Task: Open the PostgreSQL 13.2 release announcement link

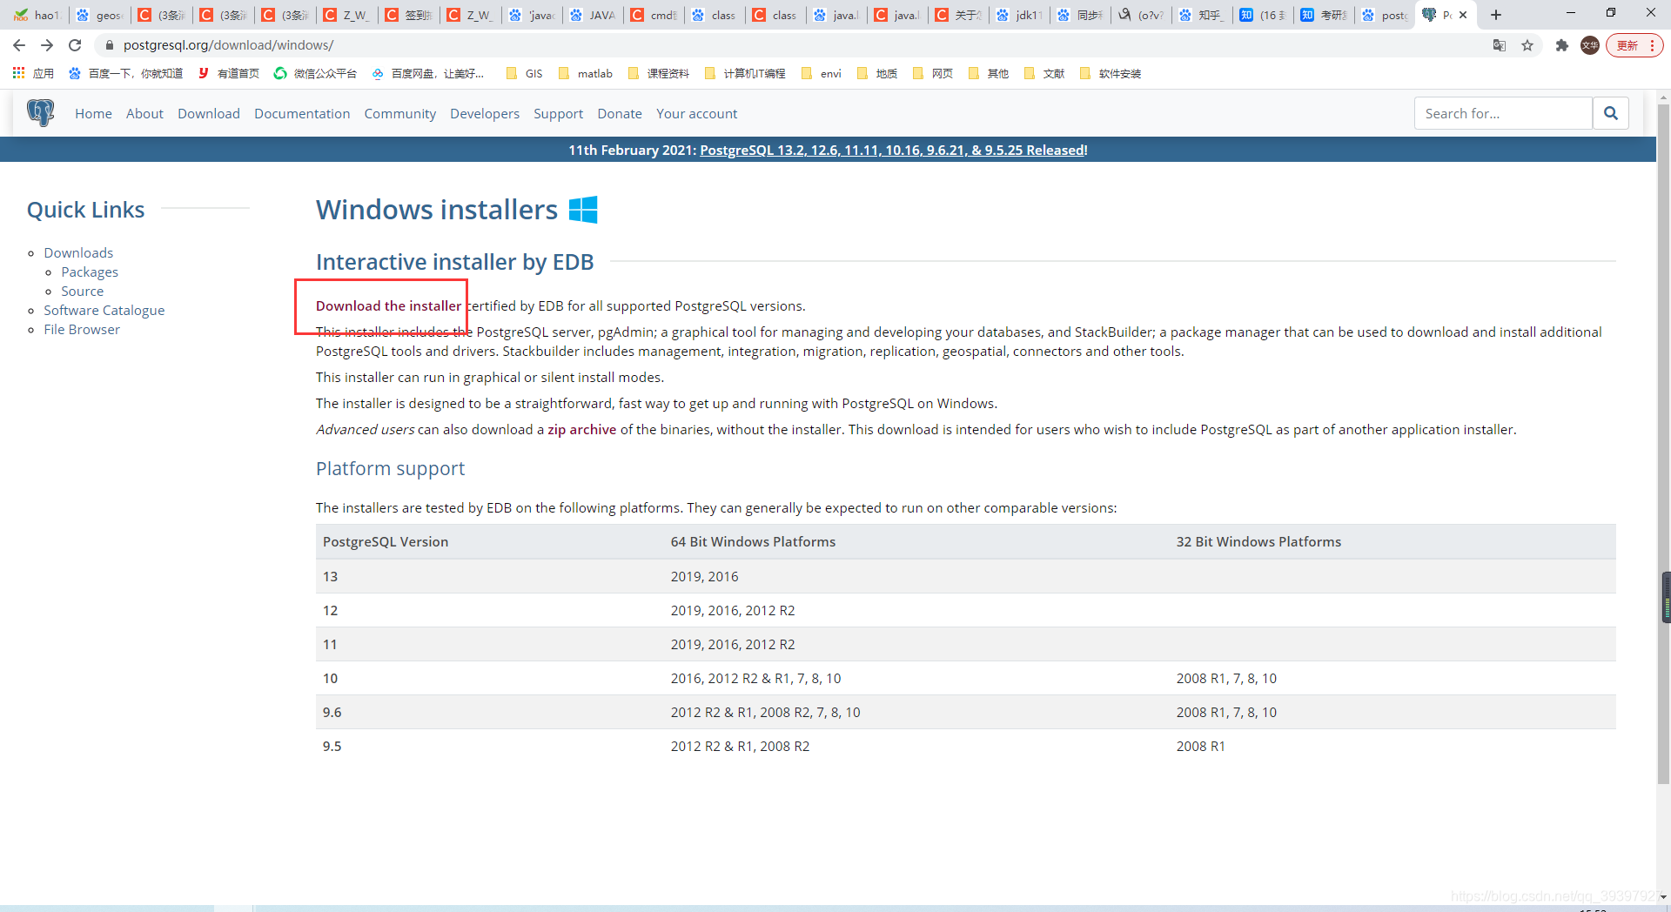Action: pos(894,150)
